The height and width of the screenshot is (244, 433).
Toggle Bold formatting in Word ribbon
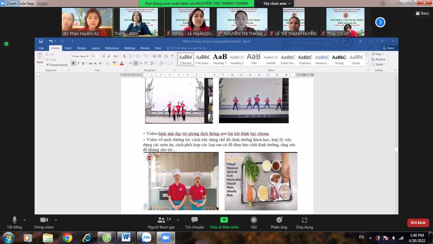[73, 63]
